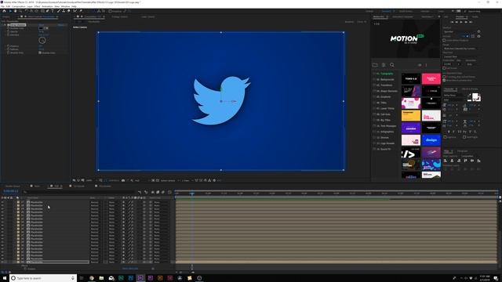Click the After Effects taskbar icon

tap(140, 278)
